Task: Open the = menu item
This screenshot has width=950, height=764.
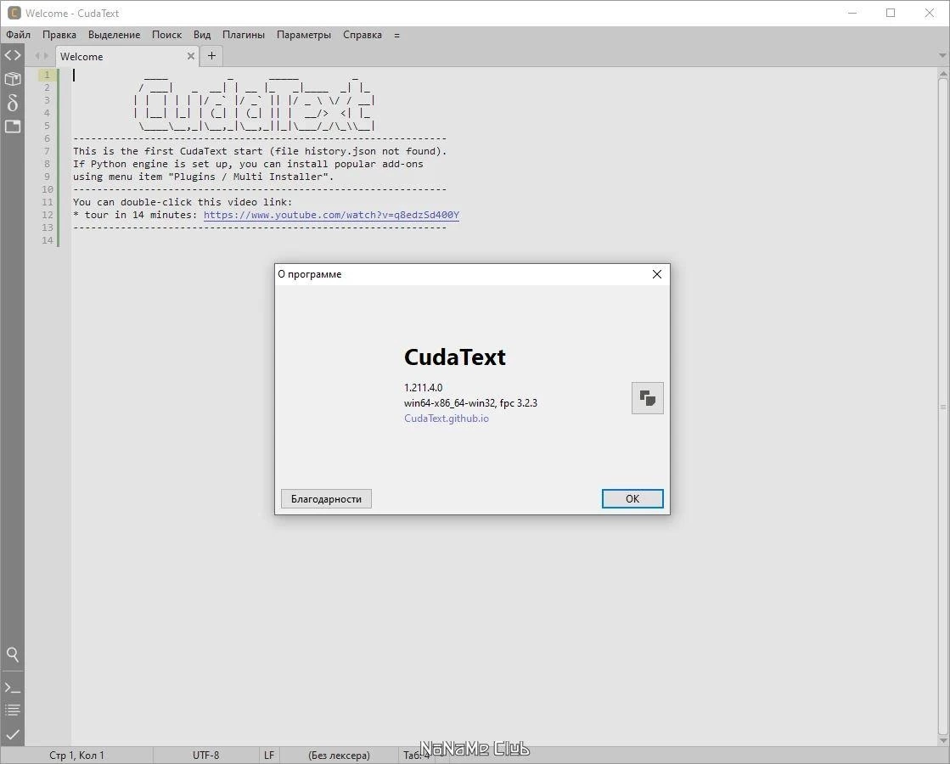Action: (x=396, y=35)
